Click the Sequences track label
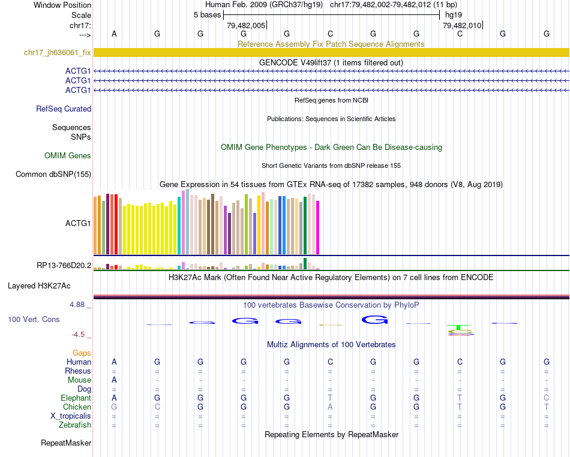570x457 pixels. point(71,128)
